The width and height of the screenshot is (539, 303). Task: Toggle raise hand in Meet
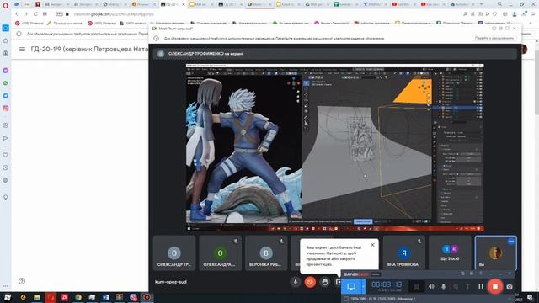325,282
